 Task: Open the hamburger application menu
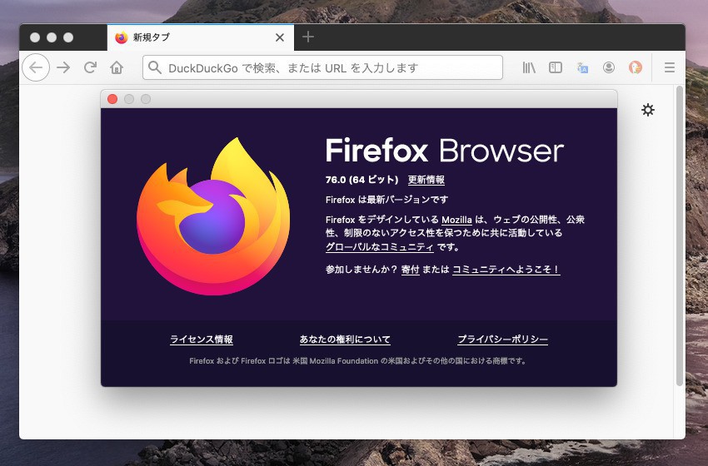pos(670,67)
